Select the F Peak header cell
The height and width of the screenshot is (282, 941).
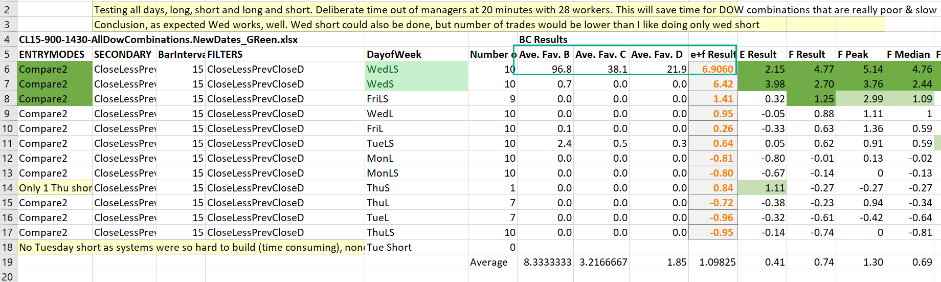853,54
